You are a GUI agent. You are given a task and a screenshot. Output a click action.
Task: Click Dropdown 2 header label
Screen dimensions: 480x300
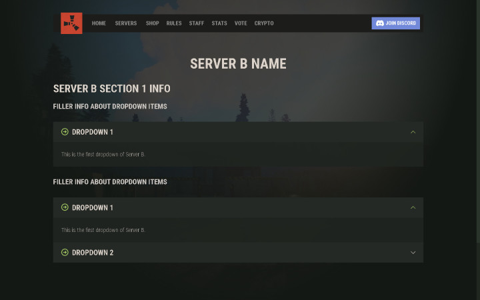click(x=93, y=253)
